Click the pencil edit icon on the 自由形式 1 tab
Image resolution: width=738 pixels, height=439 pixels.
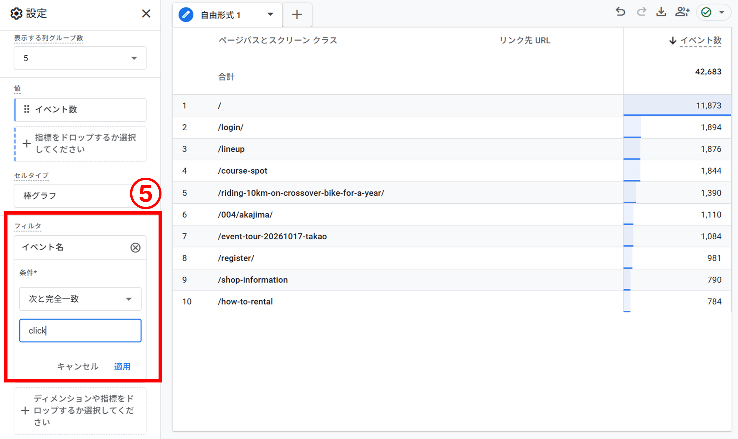pyautogui.click(x=186, y=14)
